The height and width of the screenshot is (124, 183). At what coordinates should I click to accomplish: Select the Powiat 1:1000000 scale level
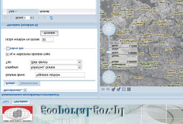pyautogui.click(x=124, y=62)
